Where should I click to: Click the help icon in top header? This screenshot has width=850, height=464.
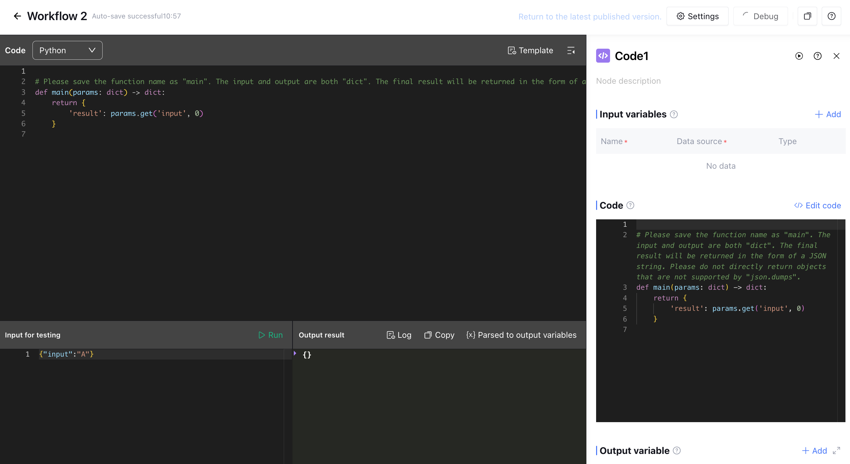[831, 16]
